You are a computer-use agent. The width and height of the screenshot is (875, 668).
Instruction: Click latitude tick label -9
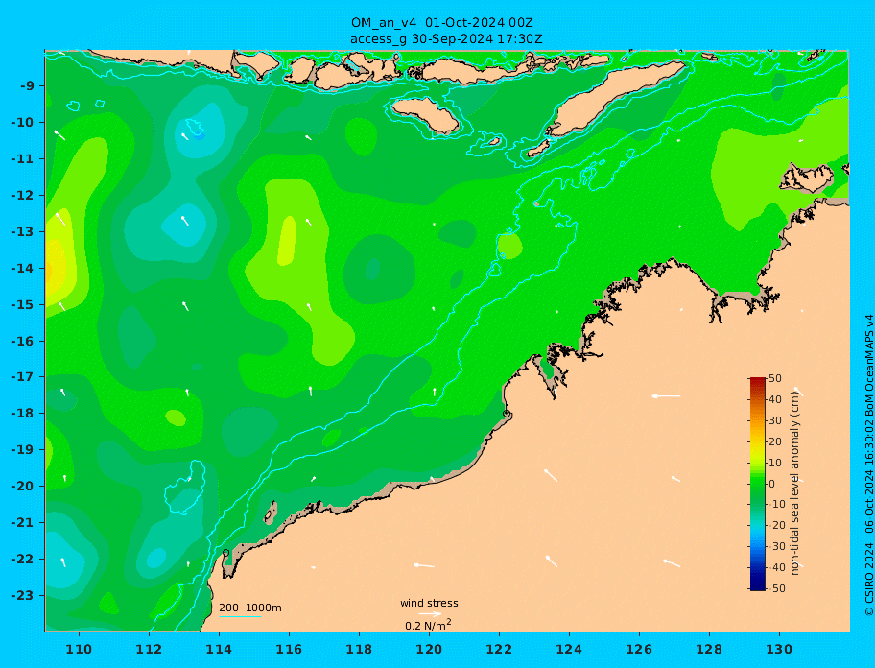pos(26,86)
